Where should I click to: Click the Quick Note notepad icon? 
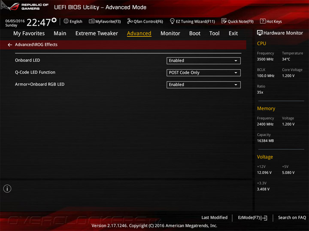tap(224, 21)
